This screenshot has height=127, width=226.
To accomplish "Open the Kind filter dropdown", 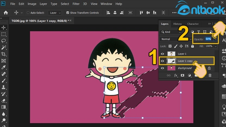I will click(x=171, y=32).
